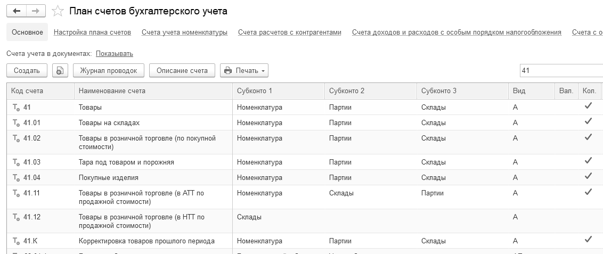Toggle quantity checkmark for account 41.03

(588, 161)
